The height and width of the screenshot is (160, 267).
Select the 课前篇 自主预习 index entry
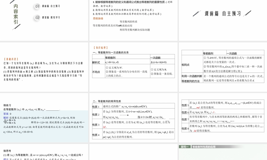51,6
